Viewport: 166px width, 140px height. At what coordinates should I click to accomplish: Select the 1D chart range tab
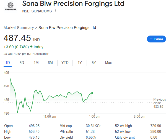(8, 63)
